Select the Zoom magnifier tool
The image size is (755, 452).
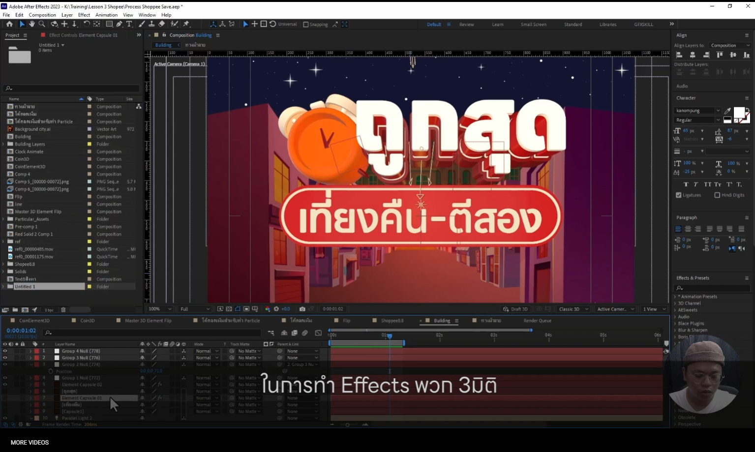[x=42, y=24]
